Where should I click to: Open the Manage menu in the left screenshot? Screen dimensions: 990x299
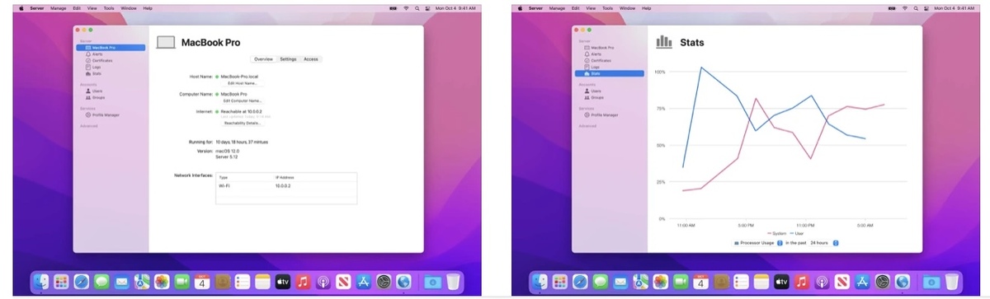[x=59, y=7]
